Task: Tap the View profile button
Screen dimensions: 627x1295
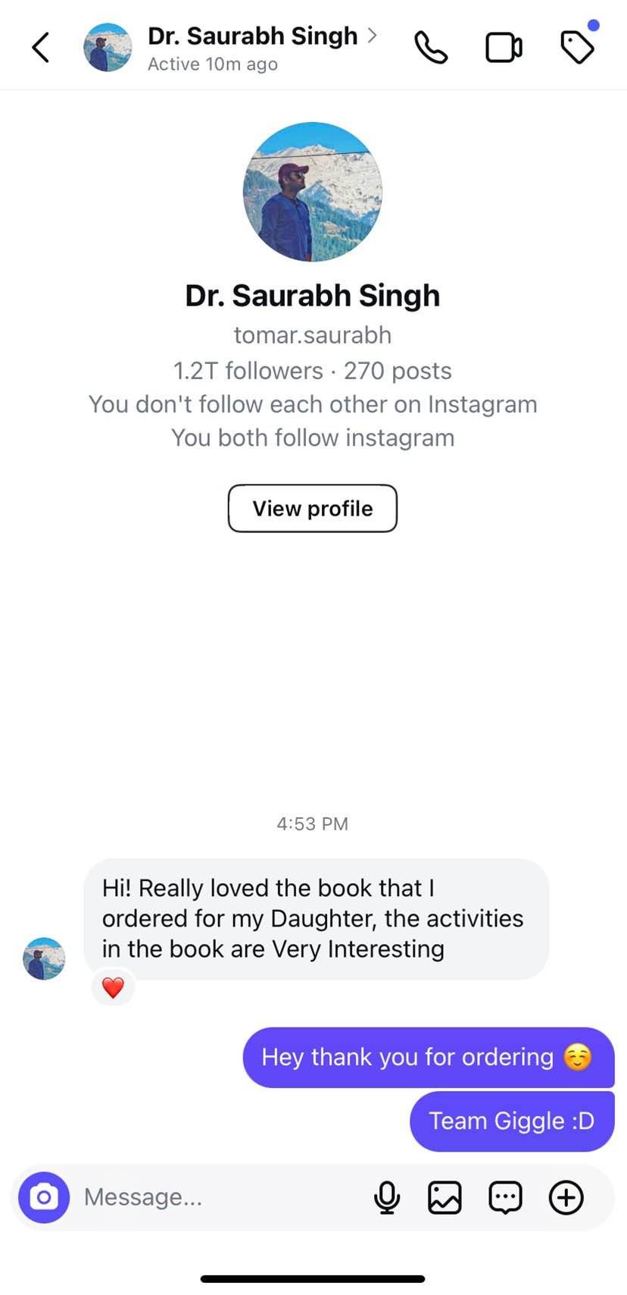Action: tap(313, 508)
